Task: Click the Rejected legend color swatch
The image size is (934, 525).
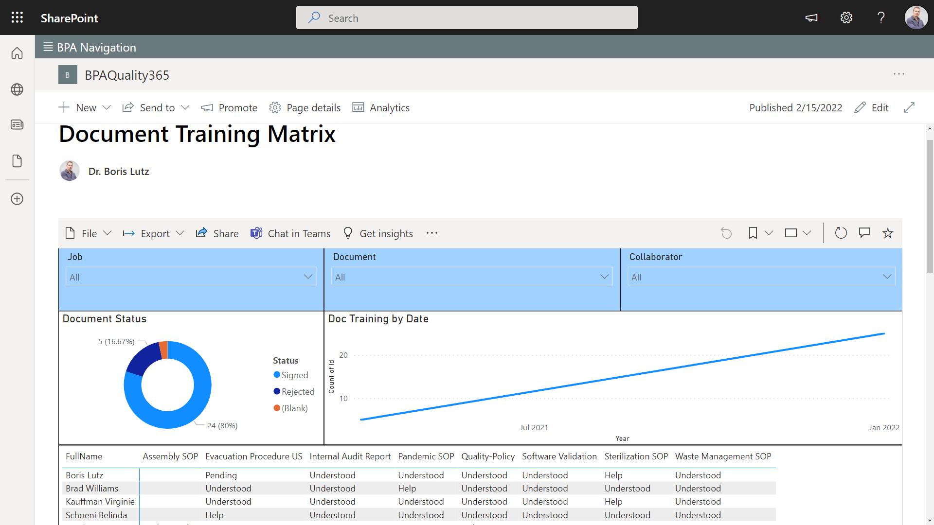Action: 277,391
